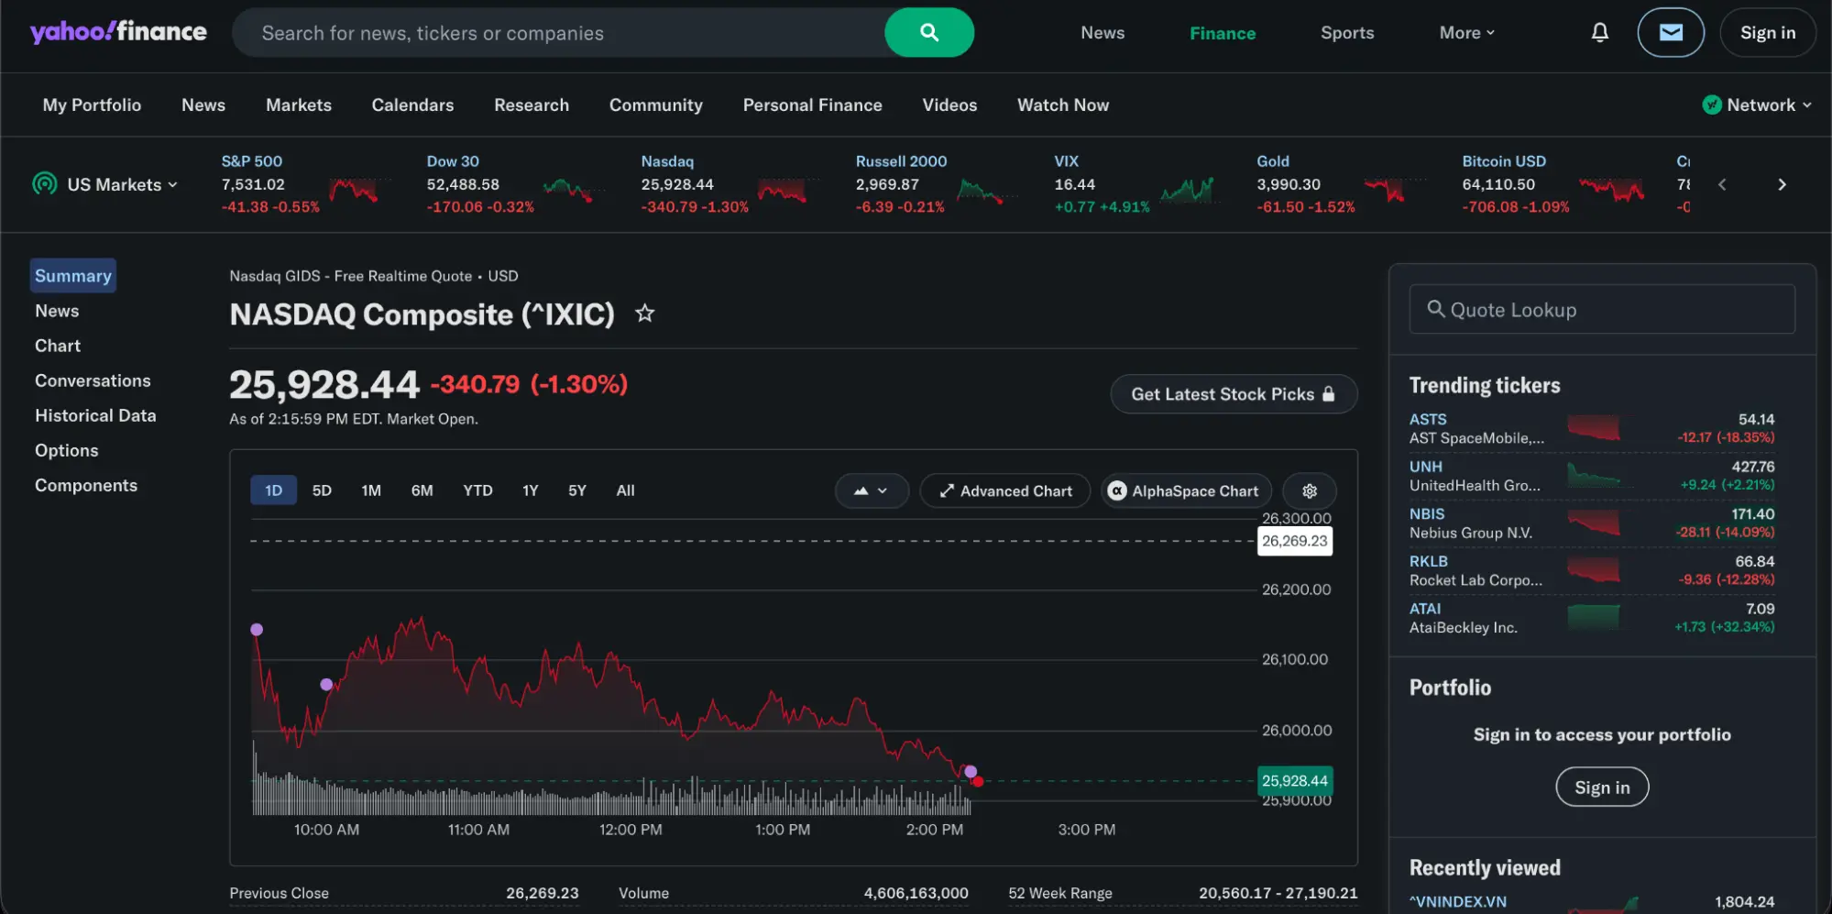Open chart settings gear icon
Screen dimensions: 1832x914
[1310, 490]
